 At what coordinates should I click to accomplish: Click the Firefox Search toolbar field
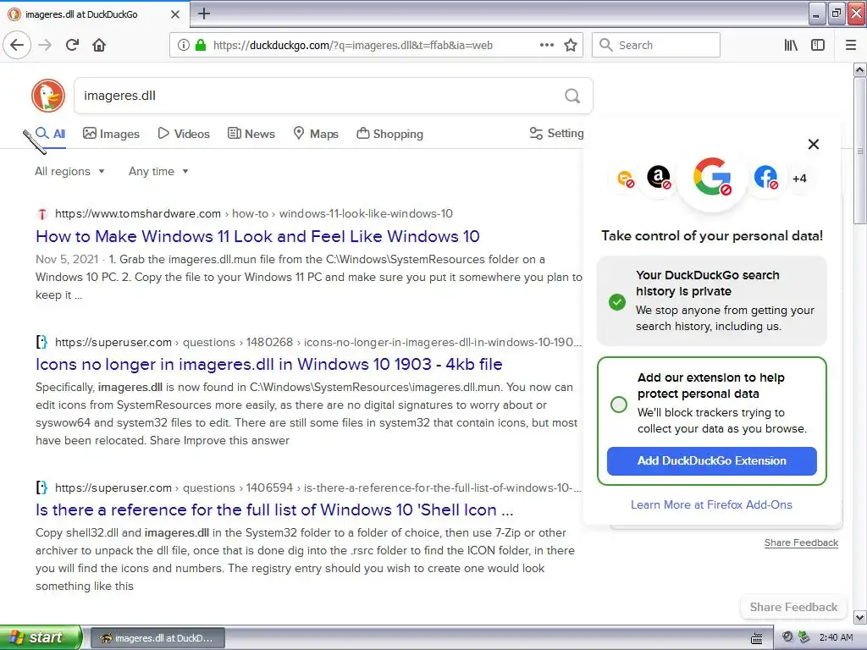656,45
